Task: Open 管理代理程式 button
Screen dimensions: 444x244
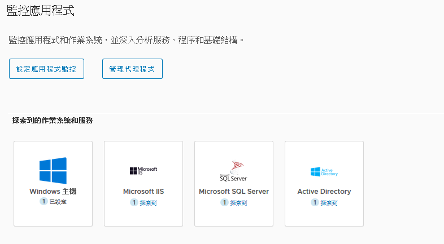Action: [132, 69]
